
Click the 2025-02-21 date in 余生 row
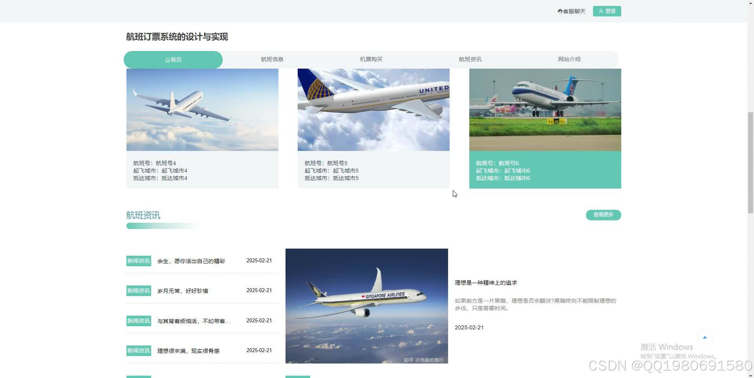coord(259,260)
